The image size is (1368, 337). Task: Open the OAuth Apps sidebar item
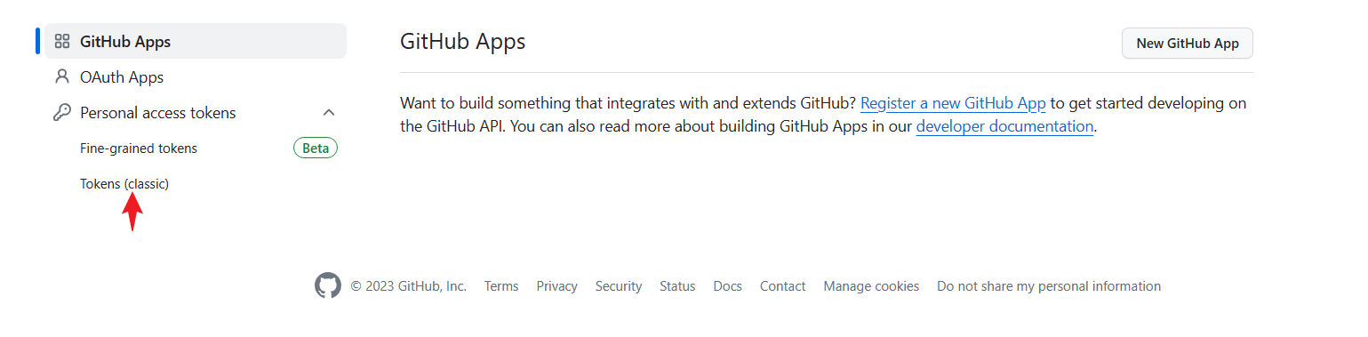pos(196,77)
